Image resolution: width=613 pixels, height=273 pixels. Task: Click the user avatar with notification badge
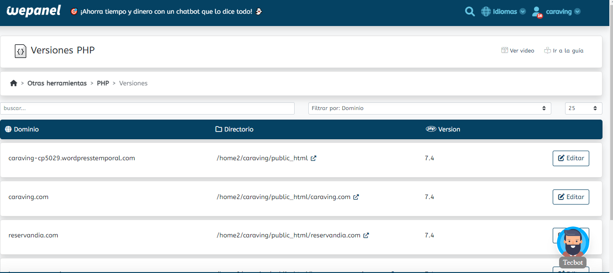537,12
